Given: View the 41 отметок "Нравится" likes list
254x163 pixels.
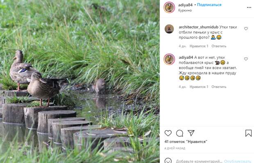Looking at the screenshot, I should click(186, 142).
